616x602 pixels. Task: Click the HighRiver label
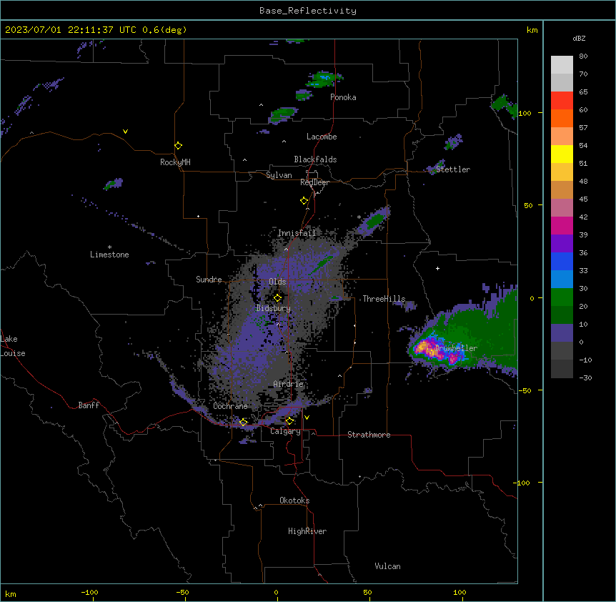point(307,531)
